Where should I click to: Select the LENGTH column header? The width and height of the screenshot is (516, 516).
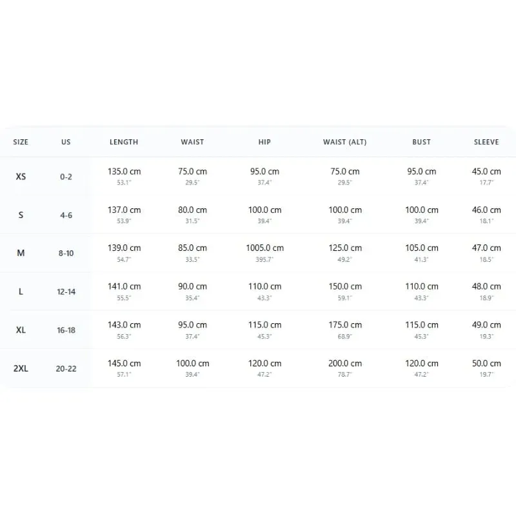(x=124, y=142)
